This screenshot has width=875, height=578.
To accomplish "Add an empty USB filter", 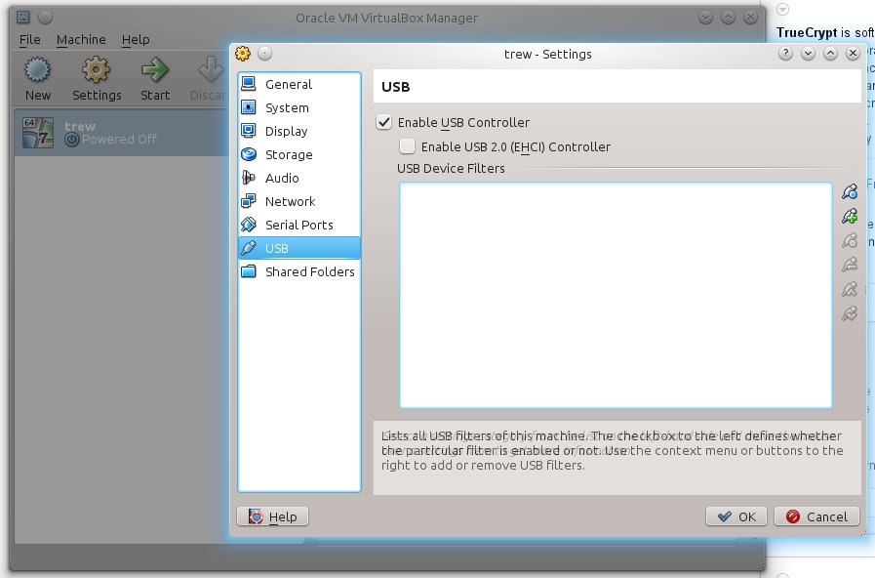I will (x=850, y=191).
